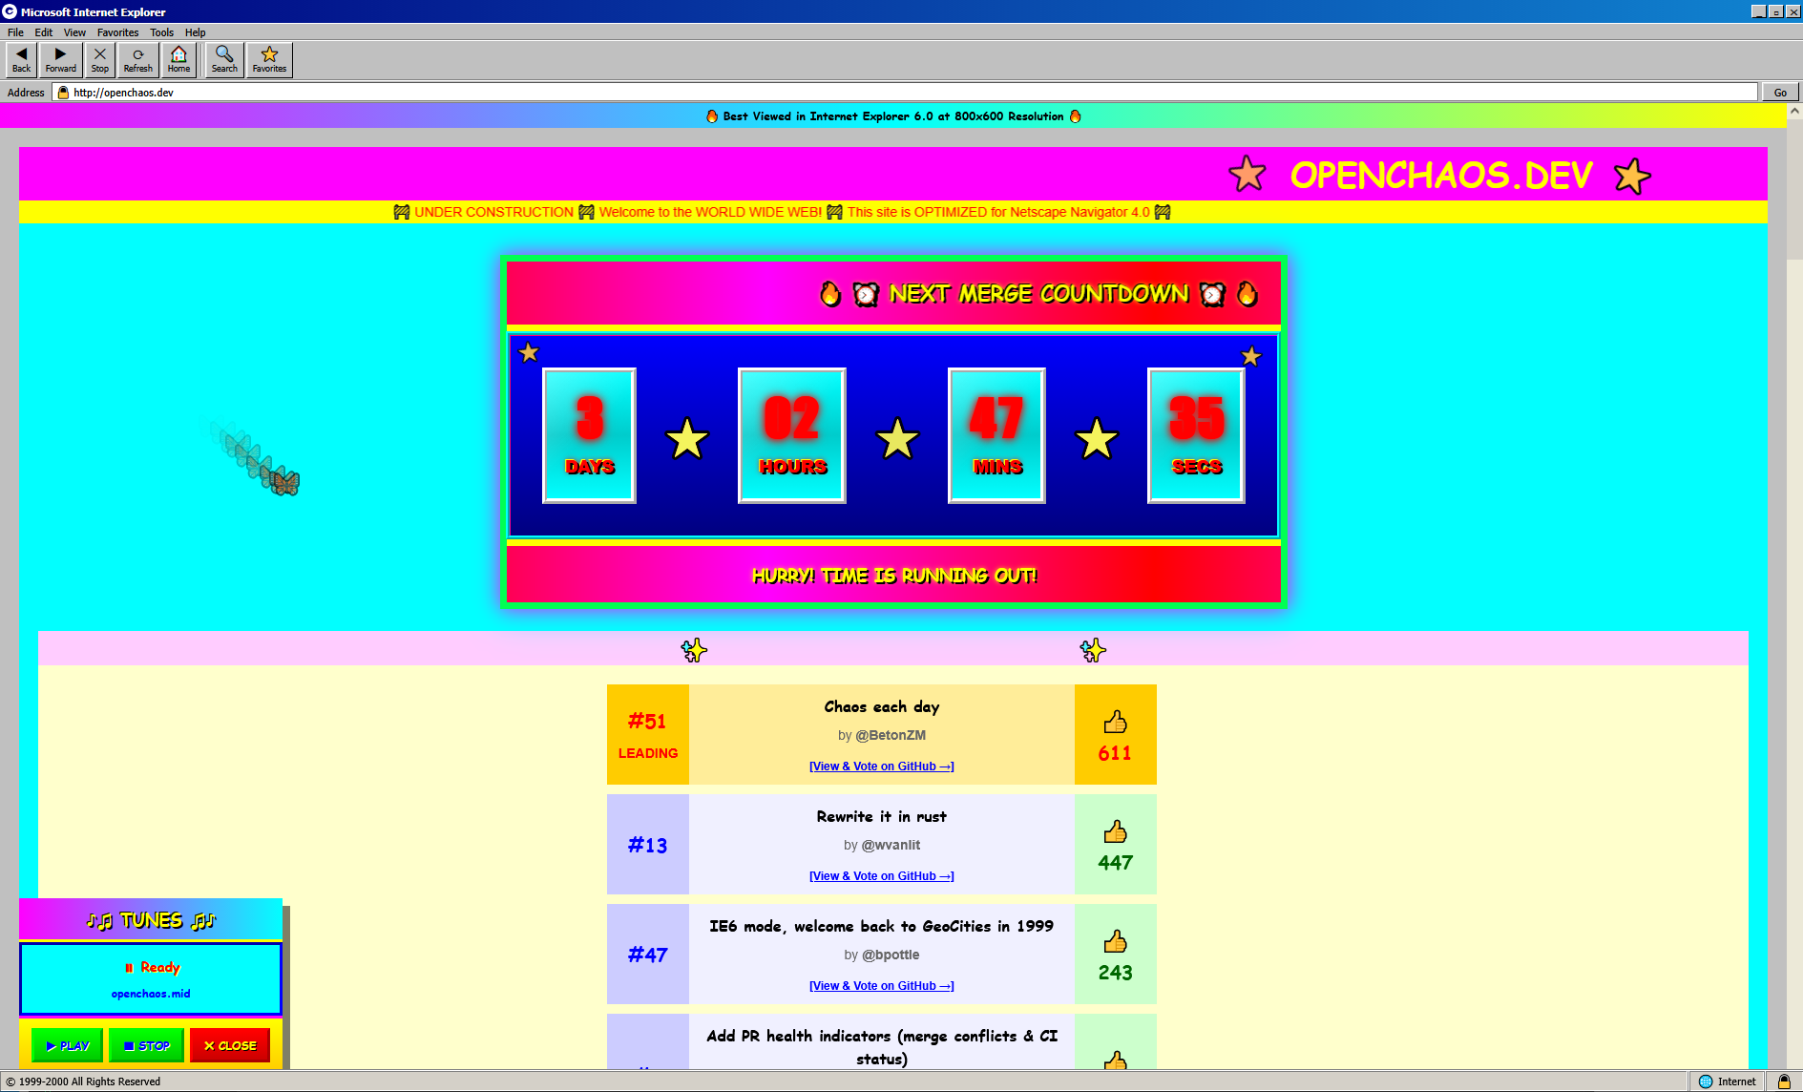Click the HOURS countdown tile
This screenshot has width=1803, height=1092.
point(792,435)
